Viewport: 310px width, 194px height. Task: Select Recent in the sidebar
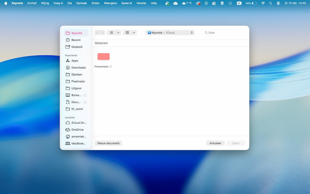click(x=76, y=40)
